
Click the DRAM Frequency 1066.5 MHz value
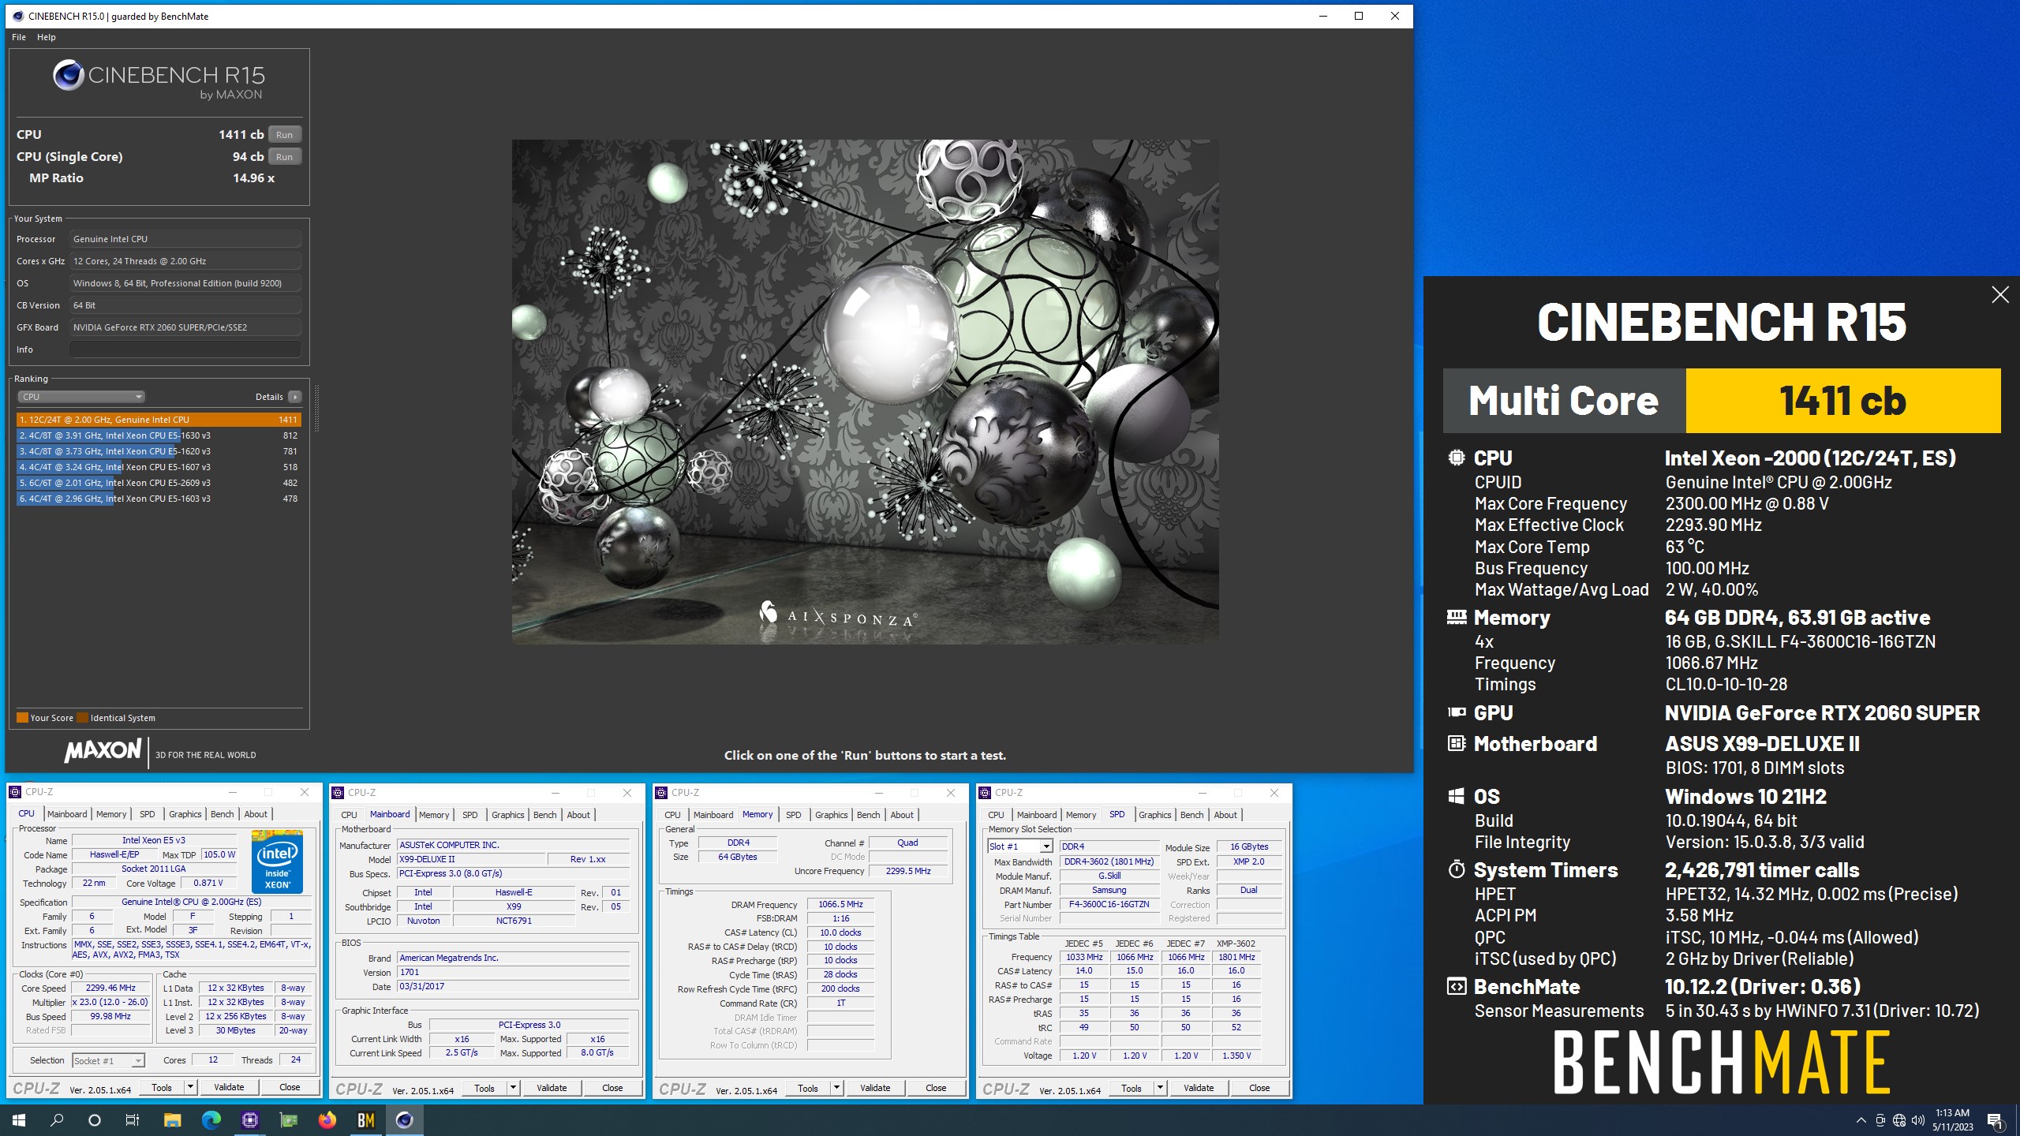tap(840, 905)
